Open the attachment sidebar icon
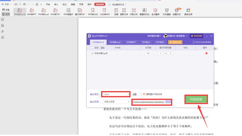The image size is (242, 136). [3, 31]
